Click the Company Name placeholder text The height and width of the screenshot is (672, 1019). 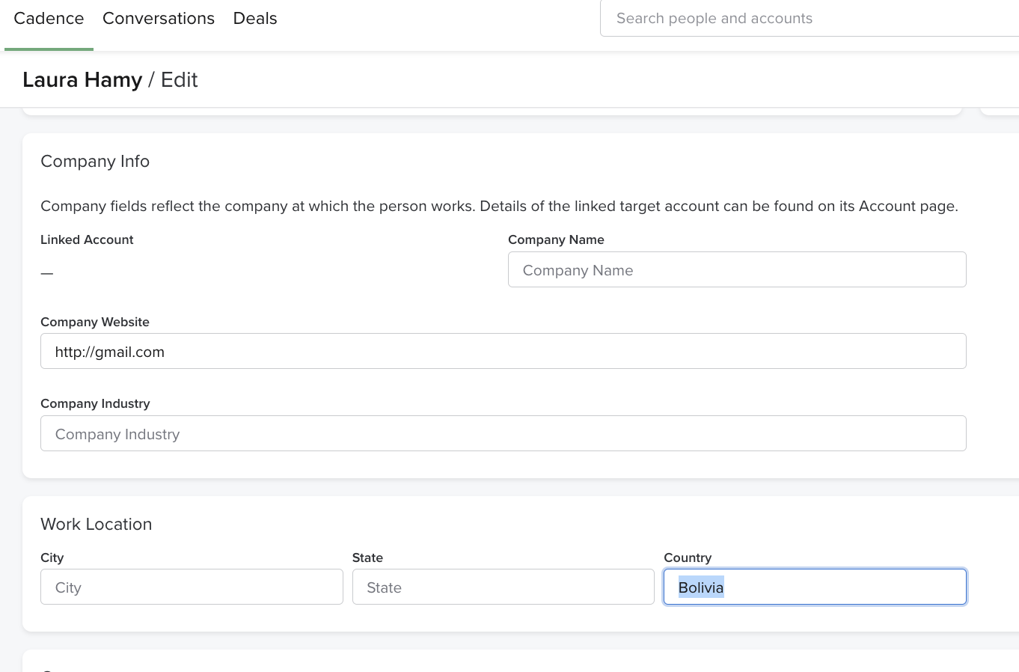(578, 270)
